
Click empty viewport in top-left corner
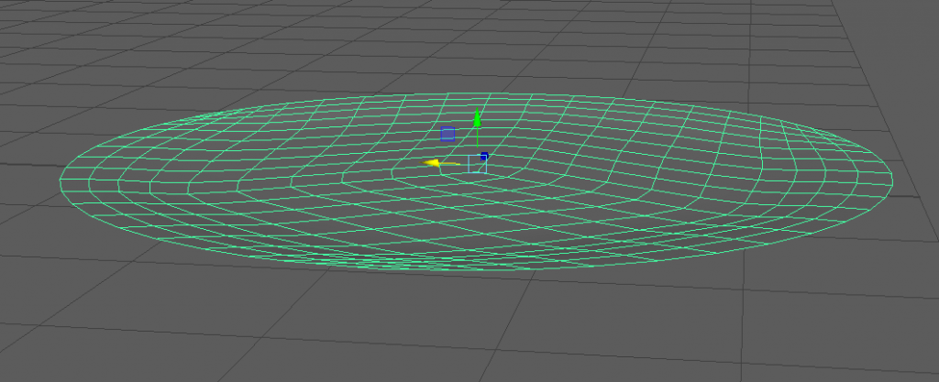(x=37, y=27)
